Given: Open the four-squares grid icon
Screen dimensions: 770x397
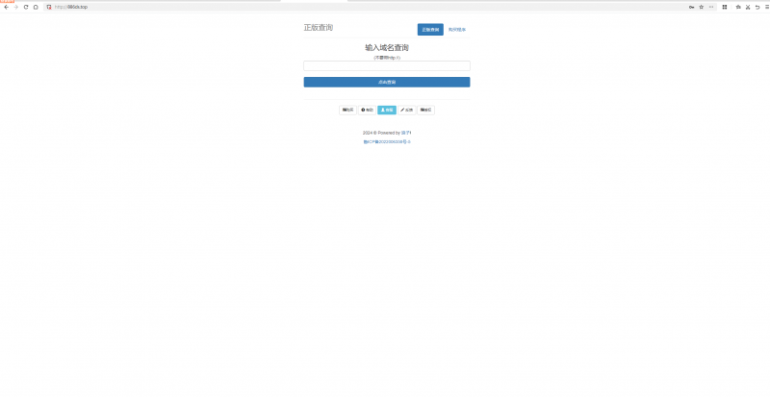Looking at the screenshot, I should [725, 7].
